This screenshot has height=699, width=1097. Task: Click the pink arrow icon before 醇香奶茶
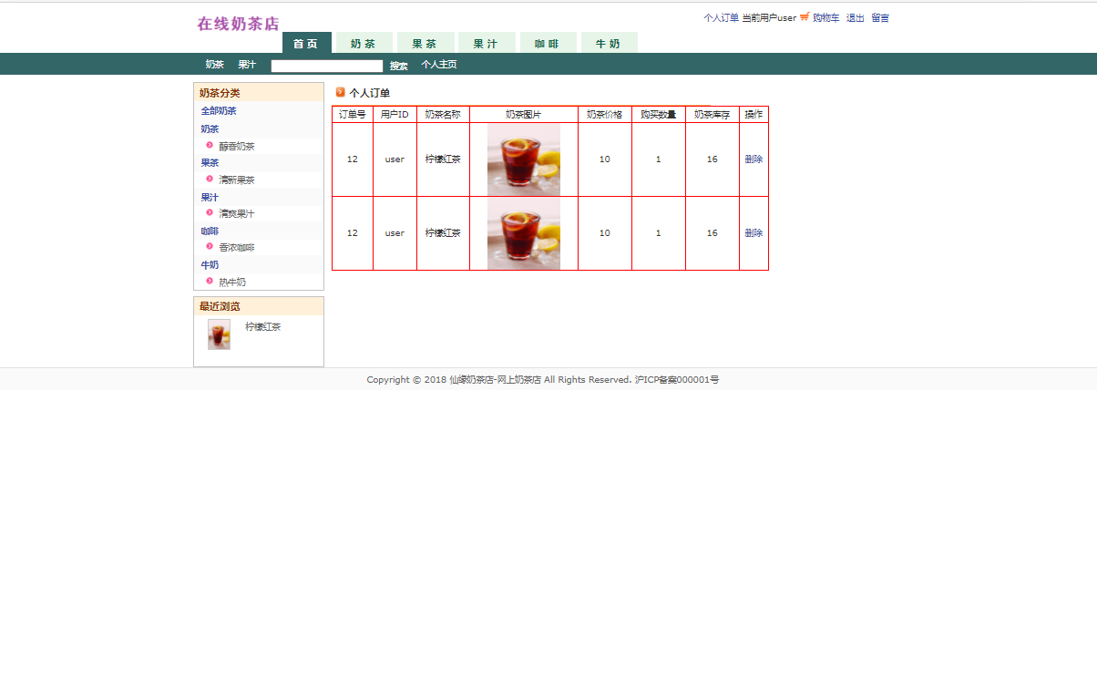[x=208, y=146]
